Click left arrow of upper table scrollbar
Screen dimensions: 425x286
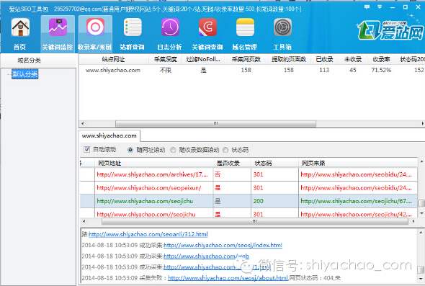(x=82, y=124)
